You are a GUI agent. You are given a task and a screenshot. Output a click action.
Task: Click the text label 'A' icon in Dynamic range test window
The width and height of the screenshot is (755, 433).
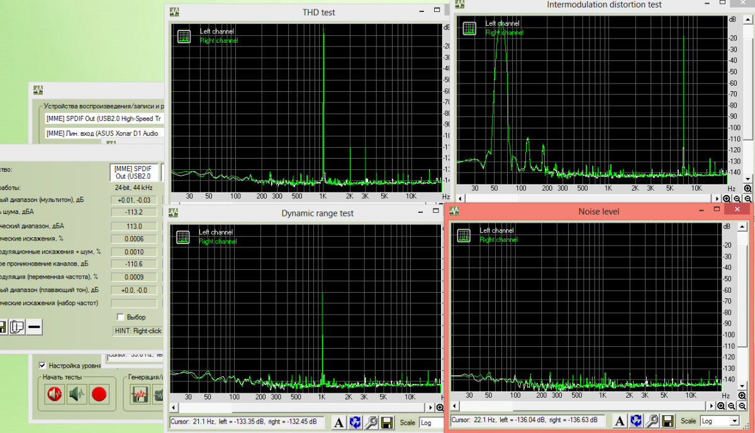pyautogui.click(x=338, y=422)
